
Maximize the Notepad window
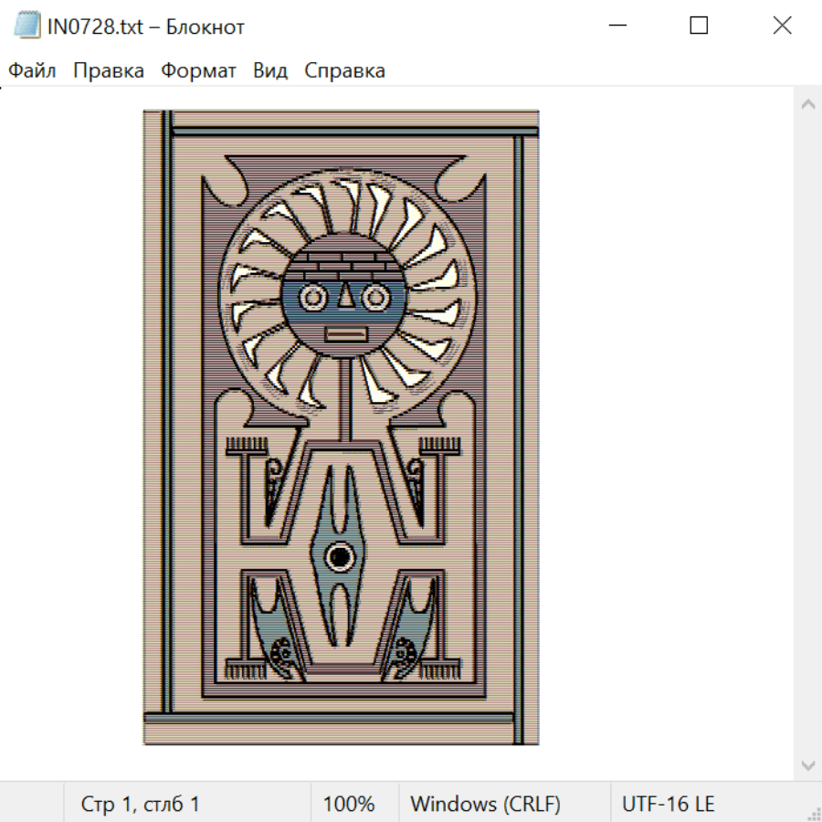(x=699, y=26)
